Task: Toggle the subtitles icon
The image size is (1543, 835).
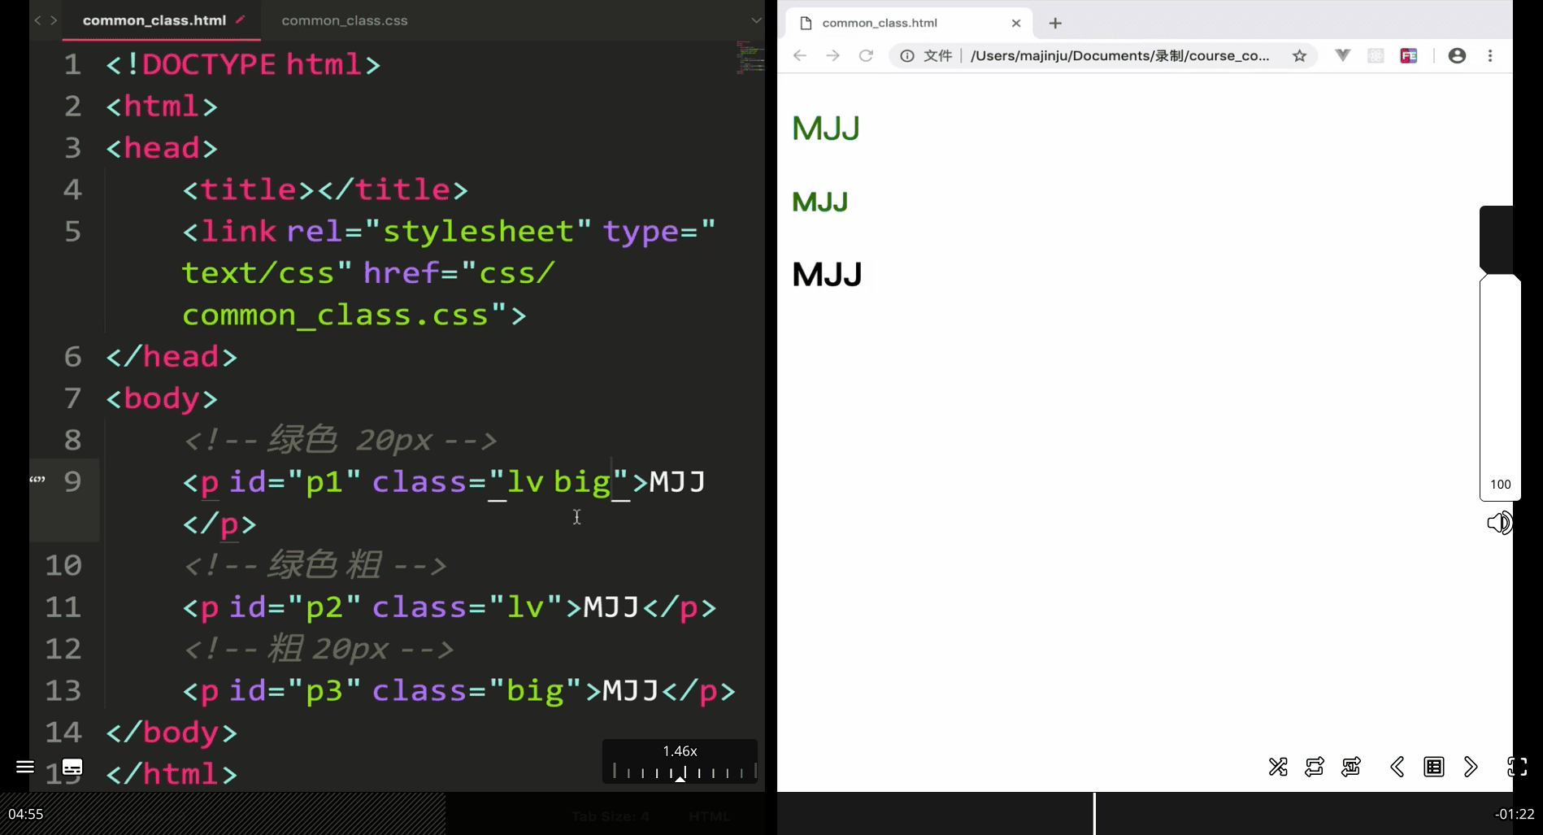Action: [x=72, y=767]
